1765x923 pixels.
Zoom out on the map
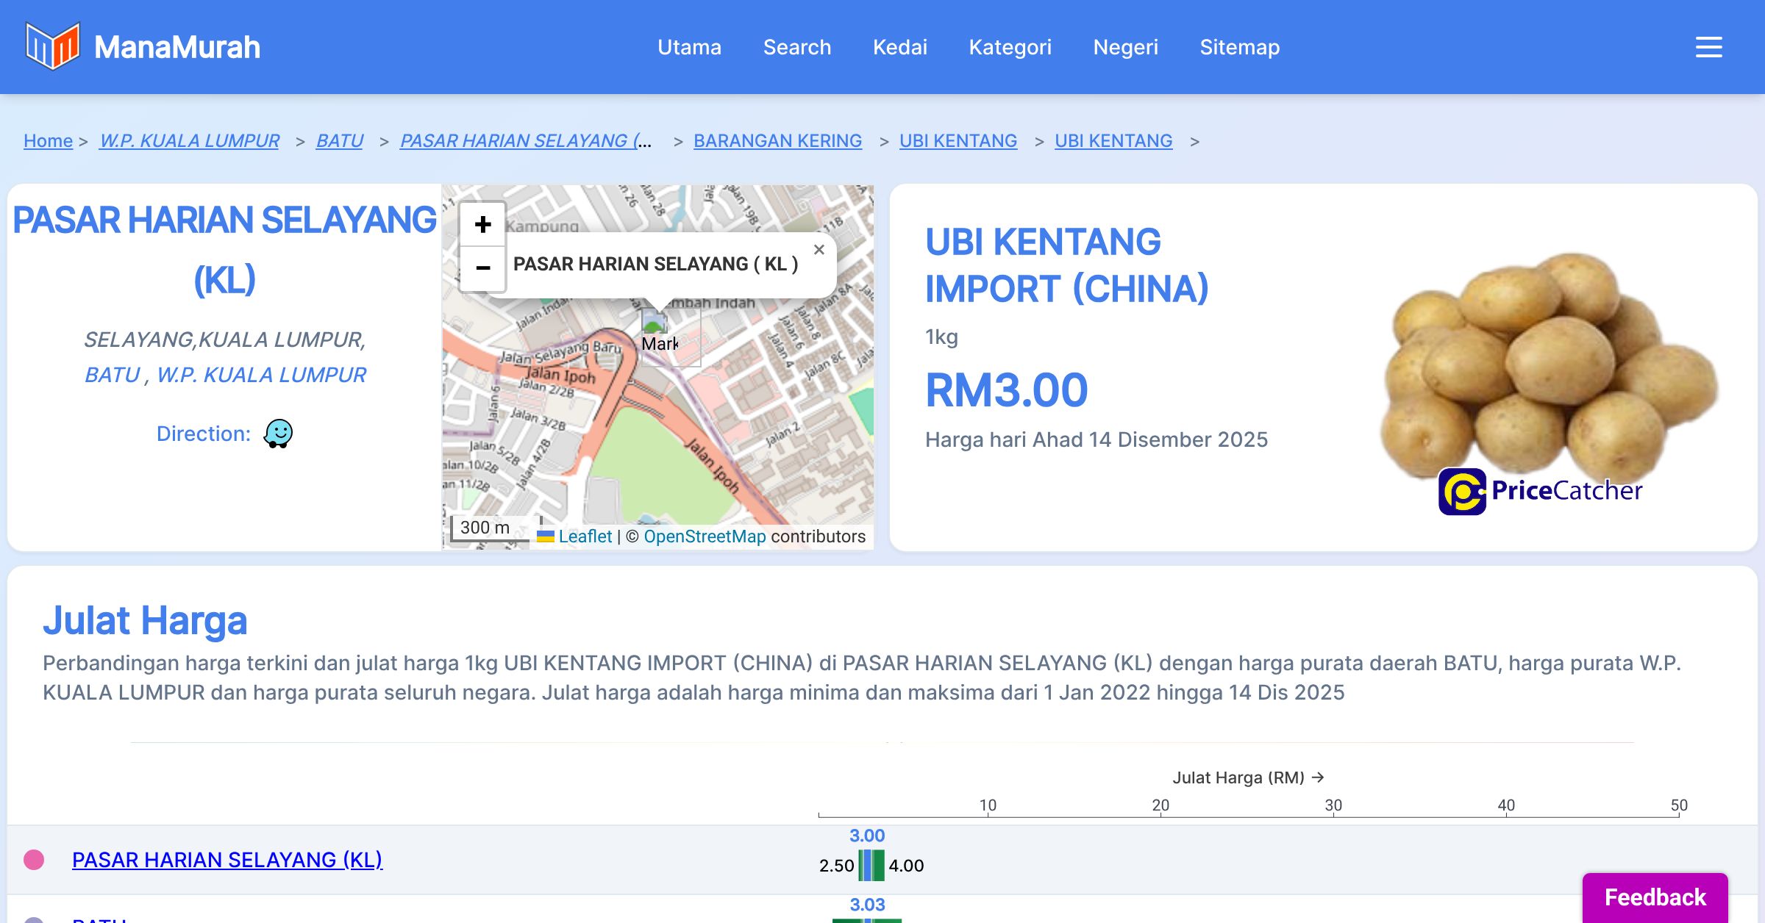tap(482, 268)
